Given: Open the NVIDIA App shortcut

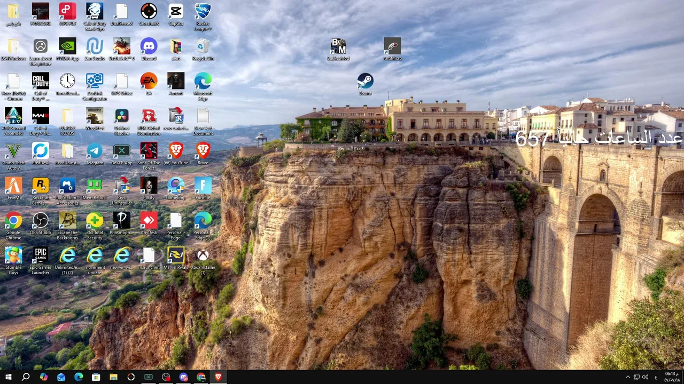Looking at the screenshot, I should click(67, 49).
